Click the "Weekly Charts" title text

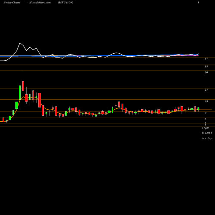point(12,3)
